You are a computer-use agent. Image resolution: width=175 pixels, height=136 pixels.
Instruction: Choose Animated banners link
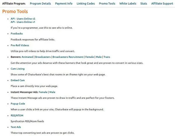pos(27,57)
